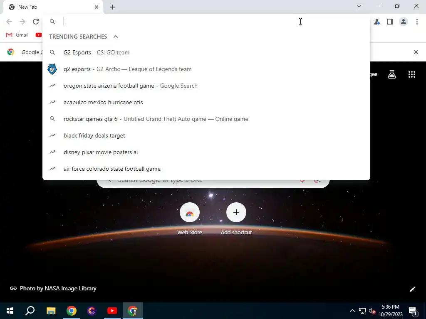Click the taskbar clock showing 5:36 PM
The height and width of the screenshot is (319, 426).
(x=391, y=311)
